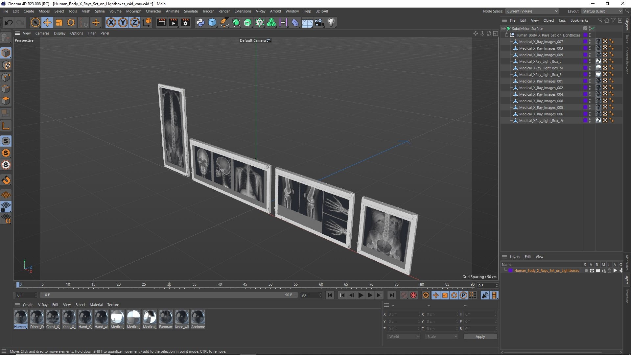Click the Human_Body layer color swatch
The height and width of the screenshot is (355, 631).
(x=510, y=271)
